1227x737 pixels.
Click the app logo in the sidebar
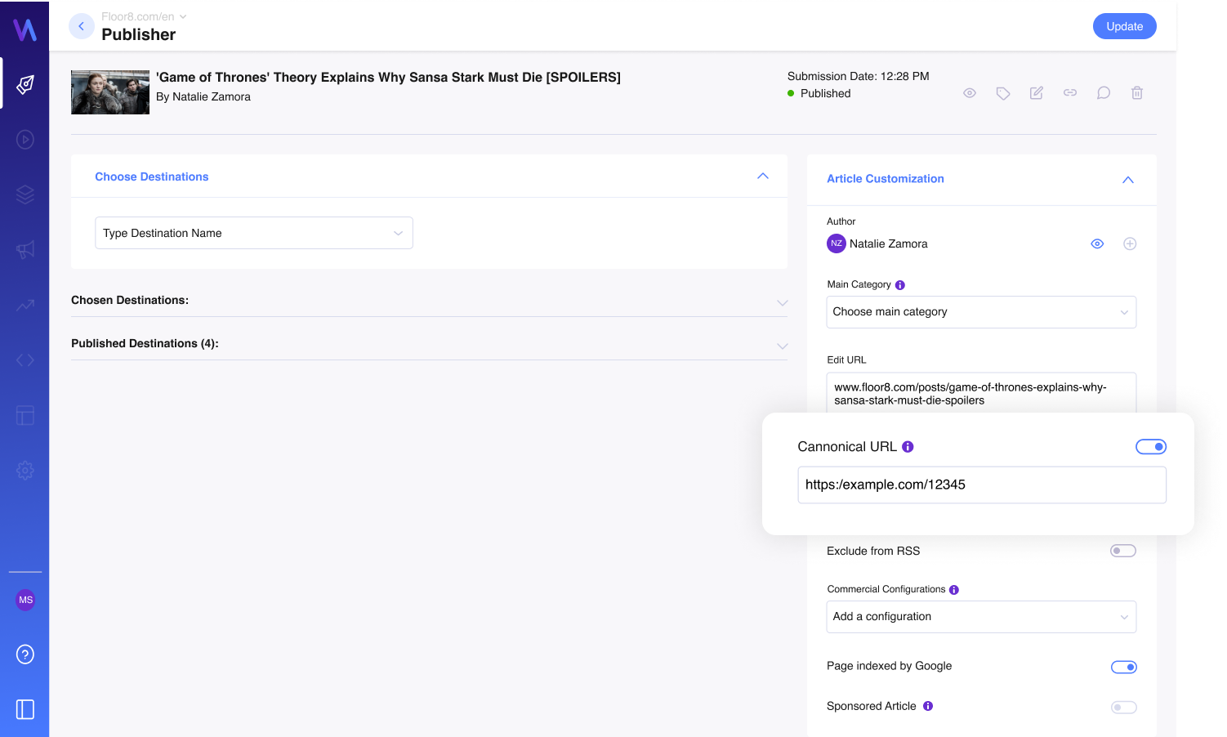coord(25,29)
